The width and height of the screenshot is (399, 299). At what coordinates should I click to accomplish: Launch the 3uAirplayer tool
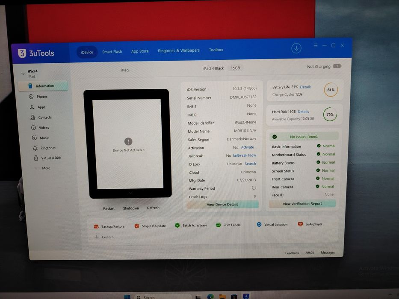[310, 224]
